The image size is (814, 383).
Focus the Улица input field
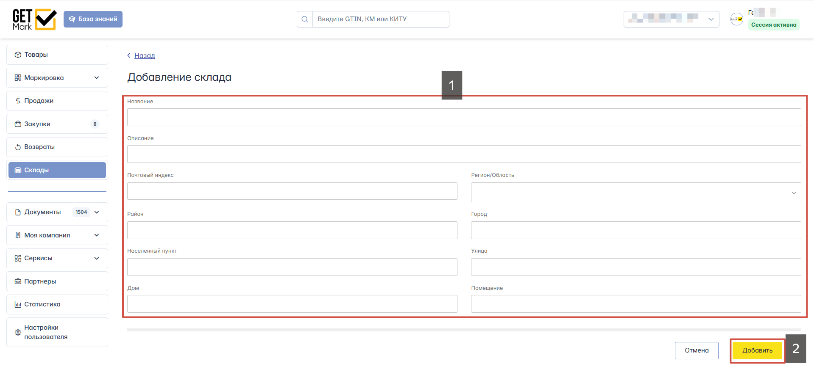tap(636, 267)
